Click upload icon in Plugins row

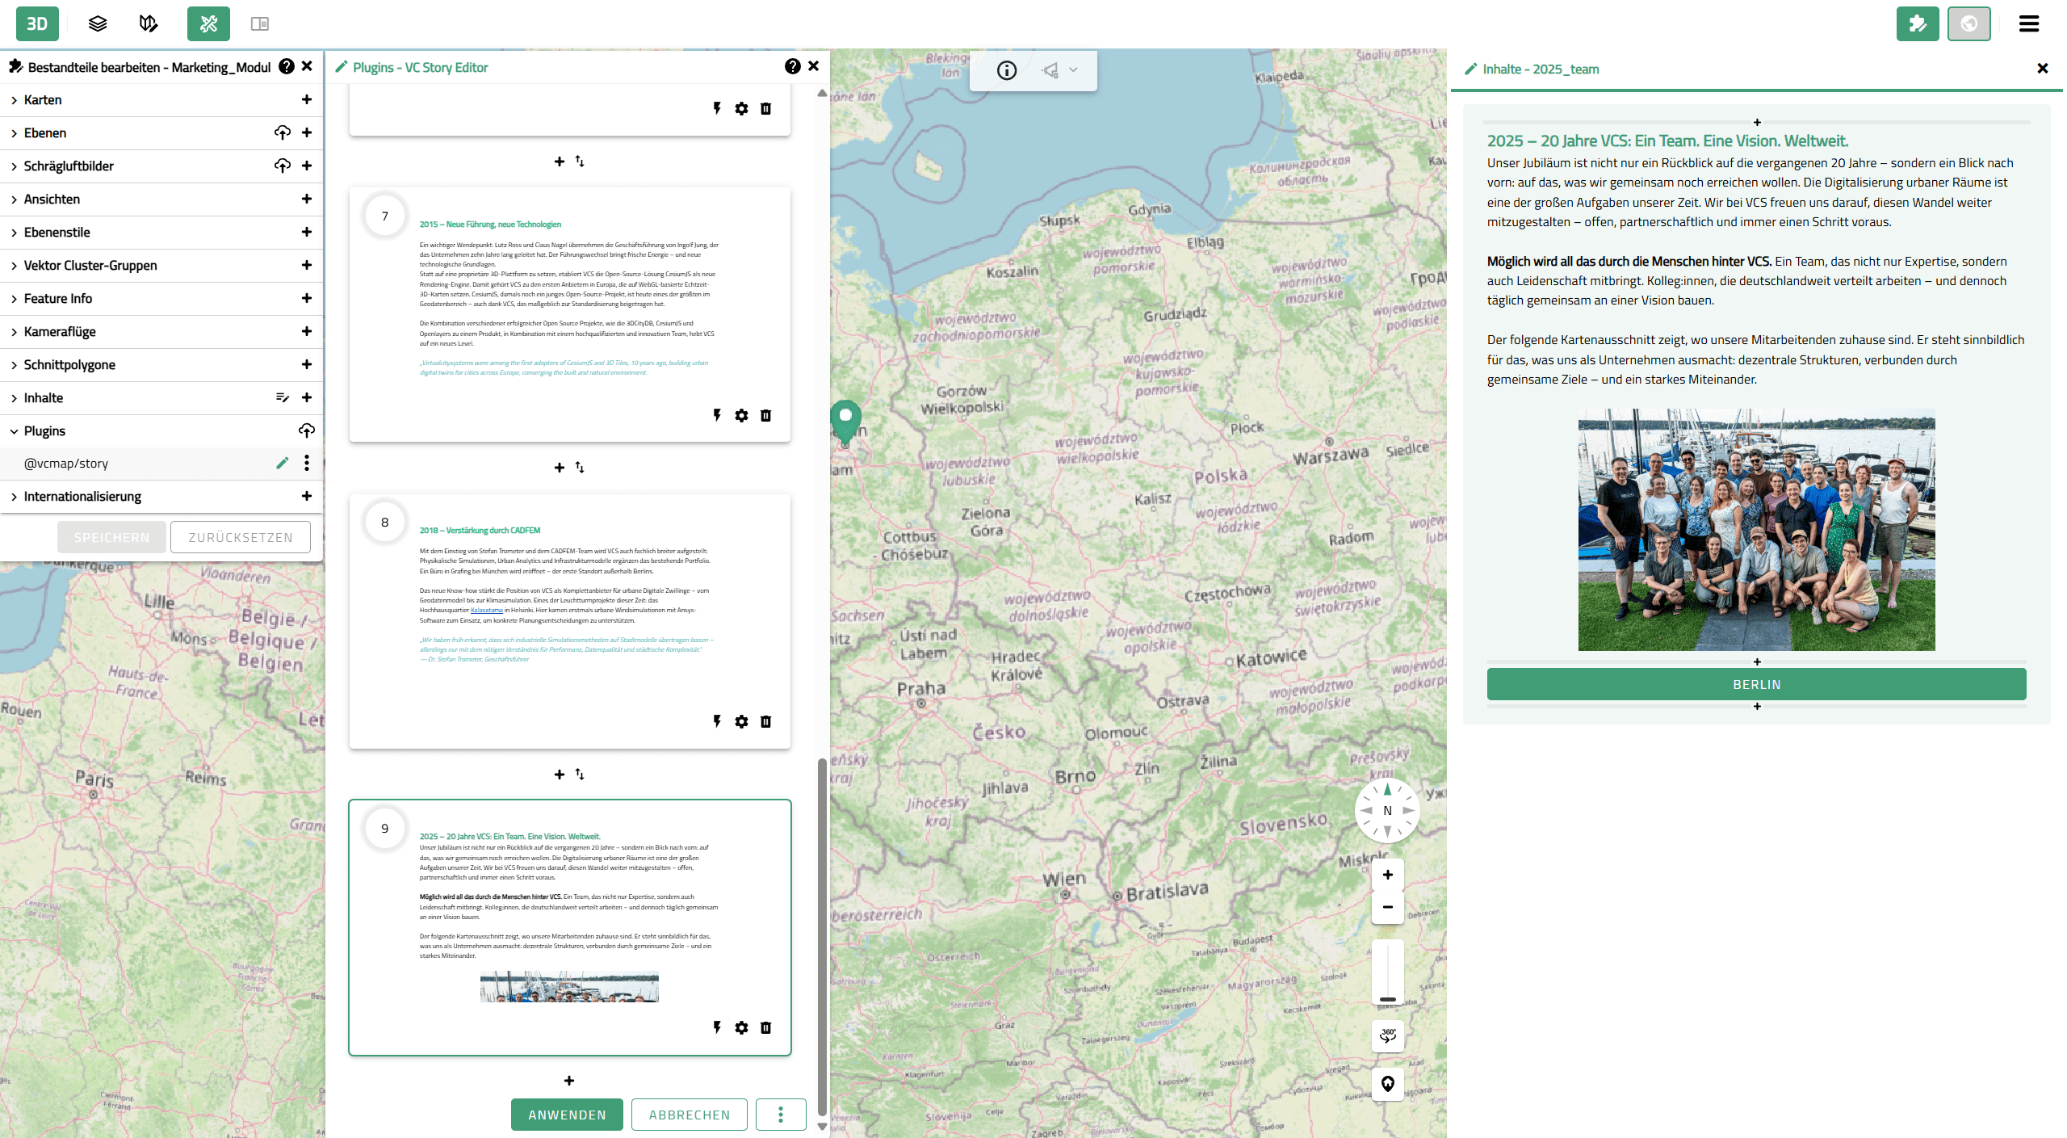(307, 430)
